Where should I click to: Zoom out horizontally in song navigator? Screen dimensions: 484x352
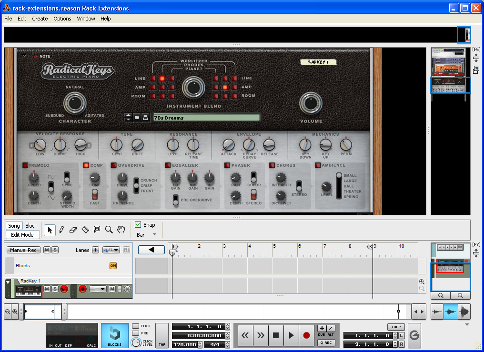click(x=8, y=312)
